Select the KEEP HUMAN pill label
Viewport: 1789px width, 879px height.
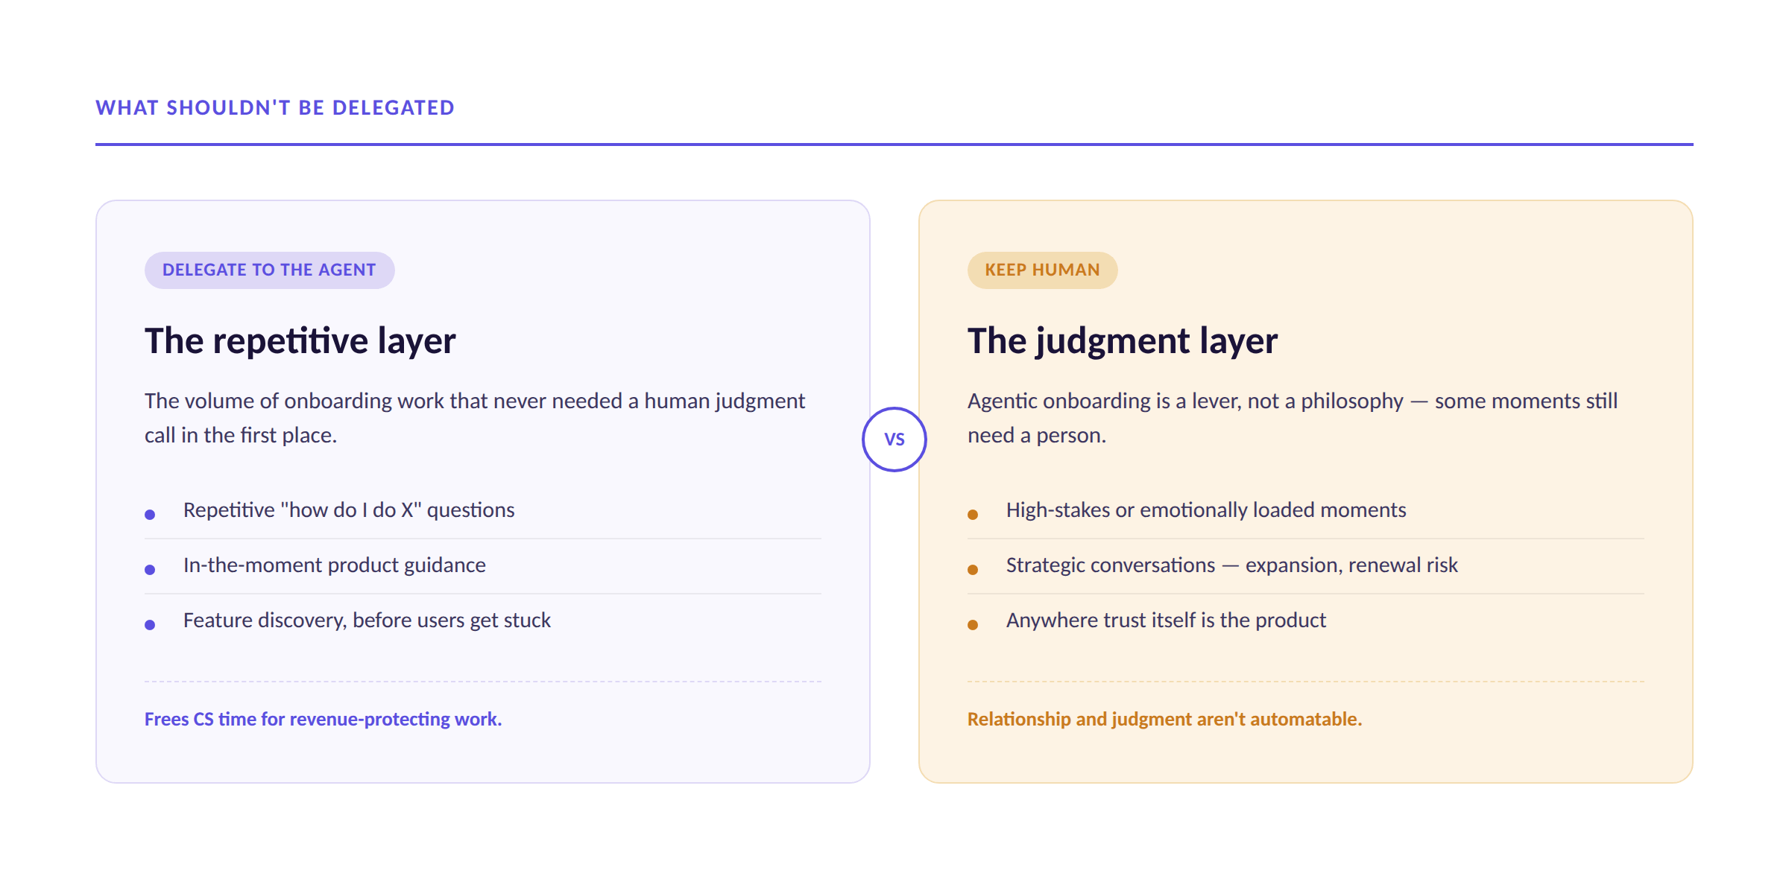[x=1042, y=270]
